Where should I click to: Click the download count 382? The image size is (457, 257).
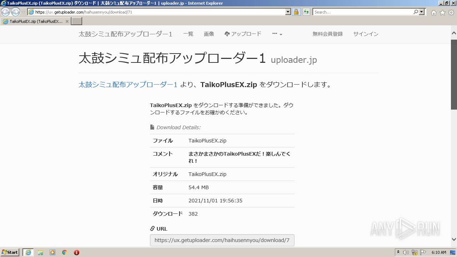pyautogui.click(x=193, y=214)
